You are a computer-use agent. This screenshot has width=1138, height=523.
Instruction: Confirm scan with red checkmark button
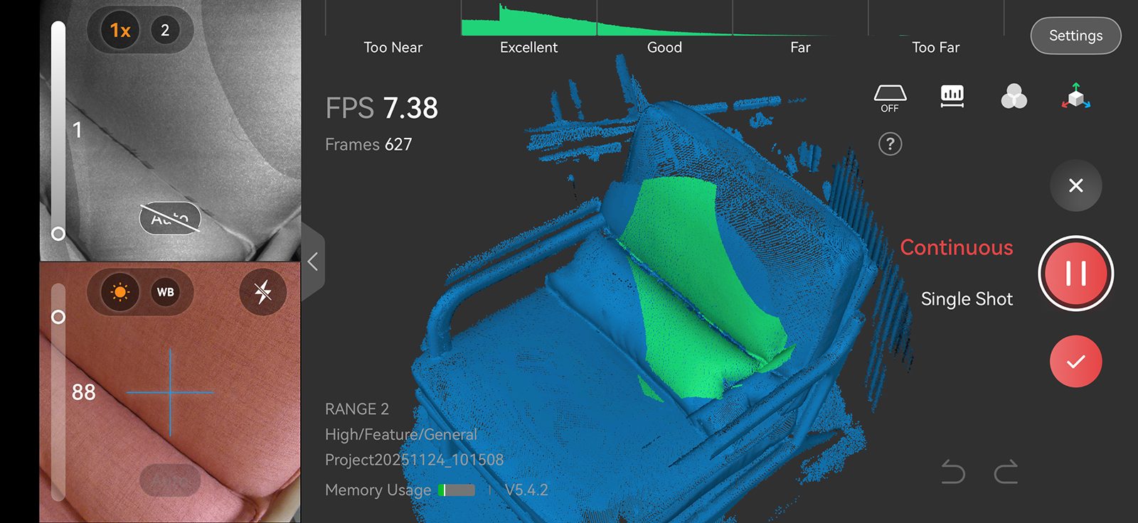click(x=1075, y=362)
